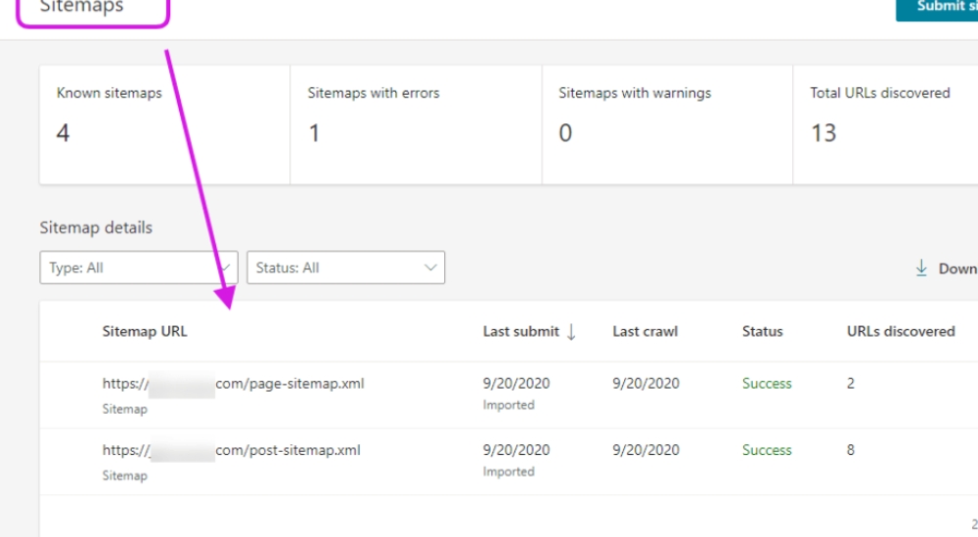Image resolution: width=978 pixels, height=537 pixels.
Task: Sort by URLs discovered column header
Action: [x=900, y=331]
